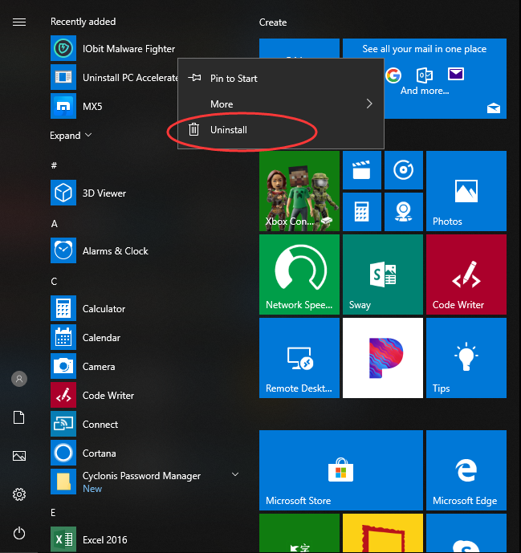Open Excel 2016 icon
This screenshot has height=553, width=521.
(x=63, y=539)
